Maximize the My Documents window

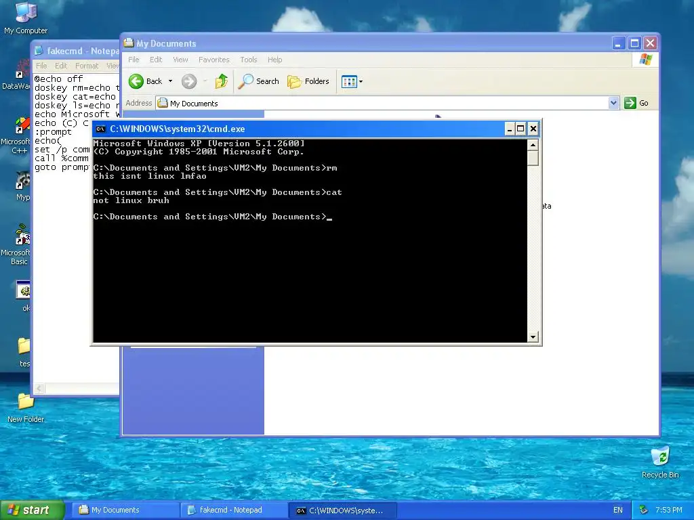(x=634, y=43)
